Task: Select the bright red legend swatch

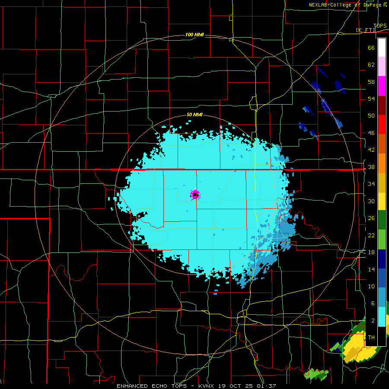Action: click(x=382, y=124)
